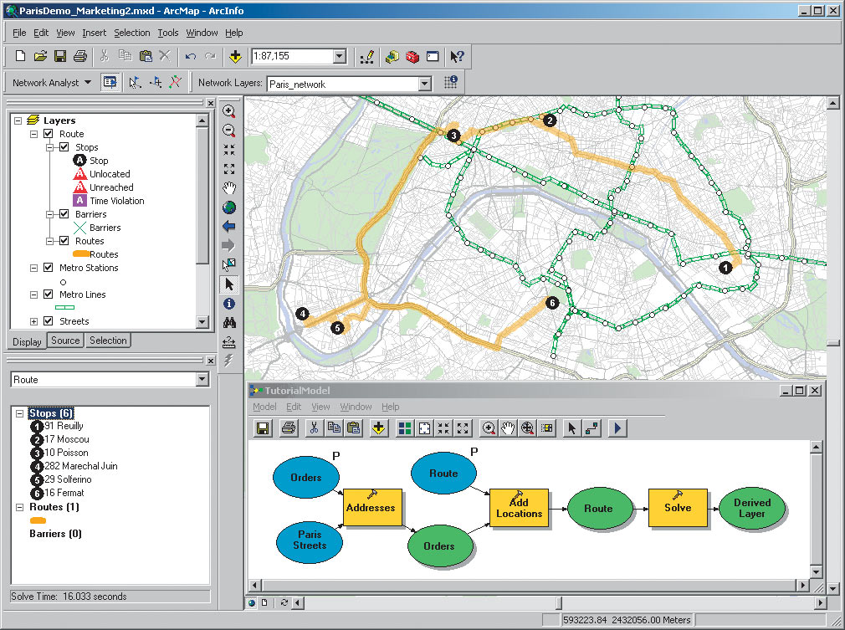
Task: Select the Pan hand tool
Action: point(229,188)
